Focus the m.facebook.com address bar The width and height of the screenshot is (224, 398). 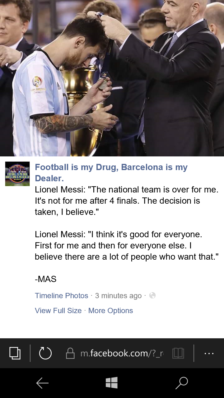[121, 353]
